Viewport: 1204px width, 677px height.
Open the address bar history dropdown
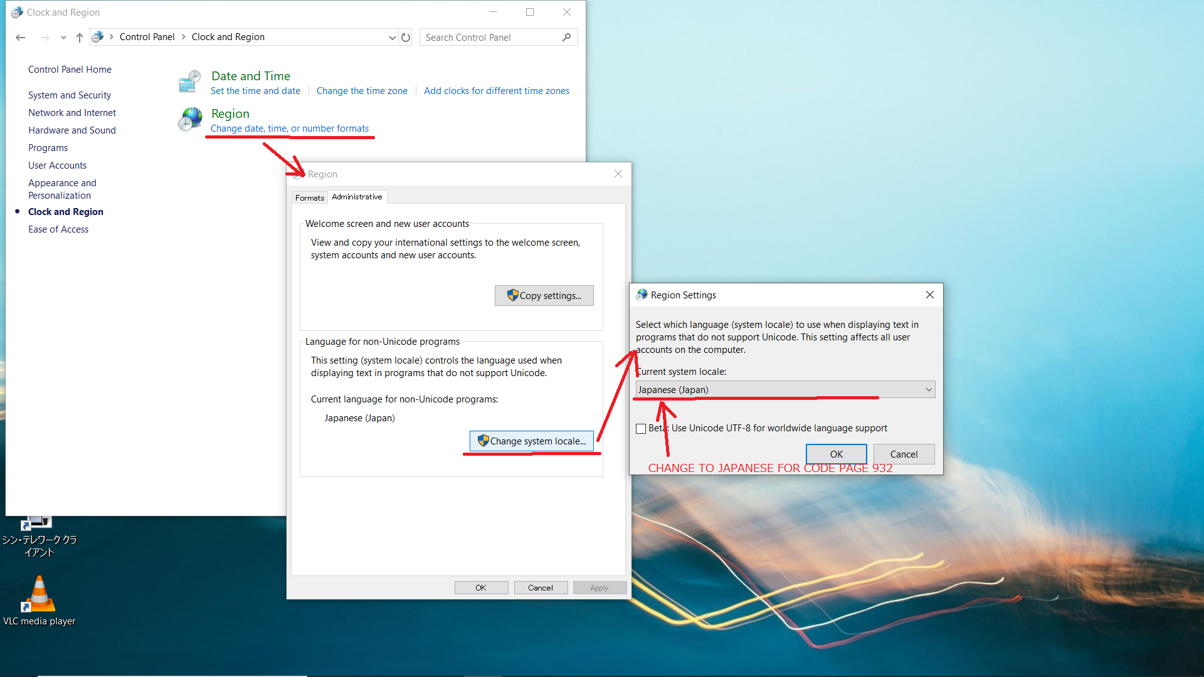[x=393, y=37]
